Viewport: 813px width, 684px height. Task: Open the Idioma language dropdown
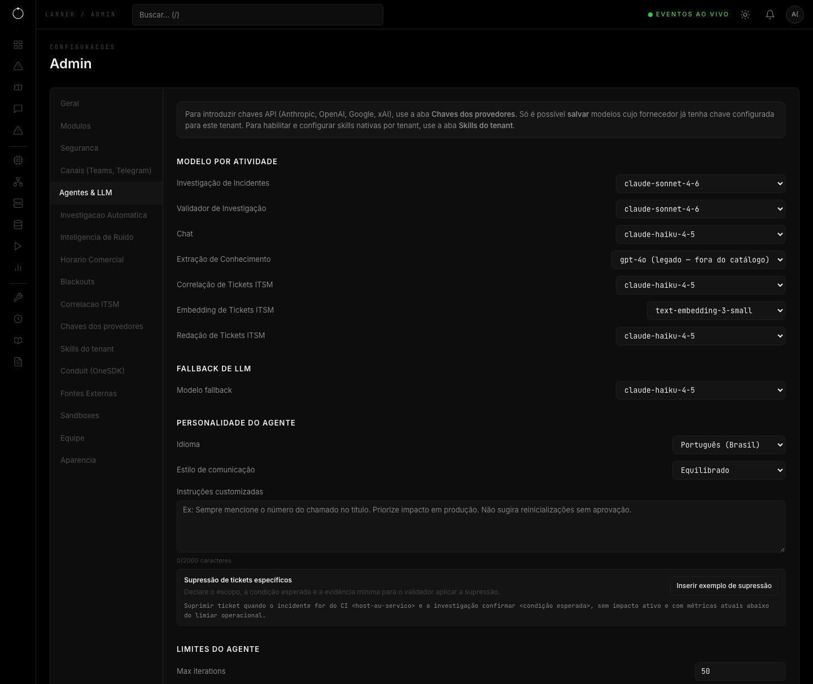point(729,445)
